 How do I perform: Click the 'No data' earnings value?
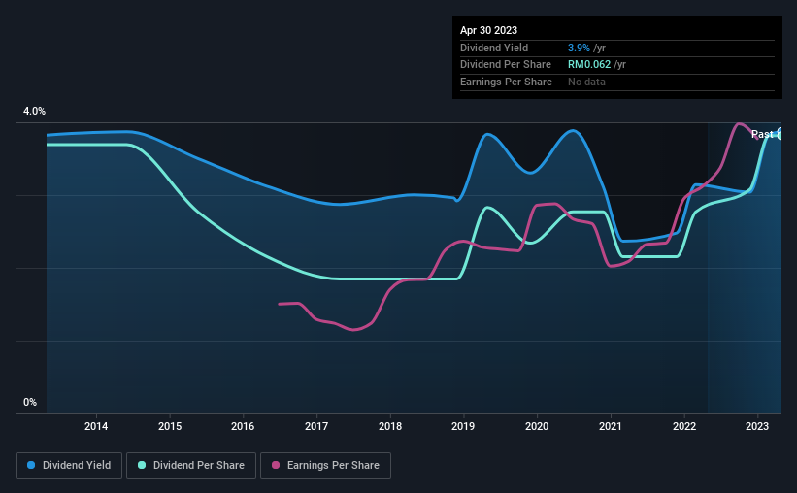pos(586,82)
